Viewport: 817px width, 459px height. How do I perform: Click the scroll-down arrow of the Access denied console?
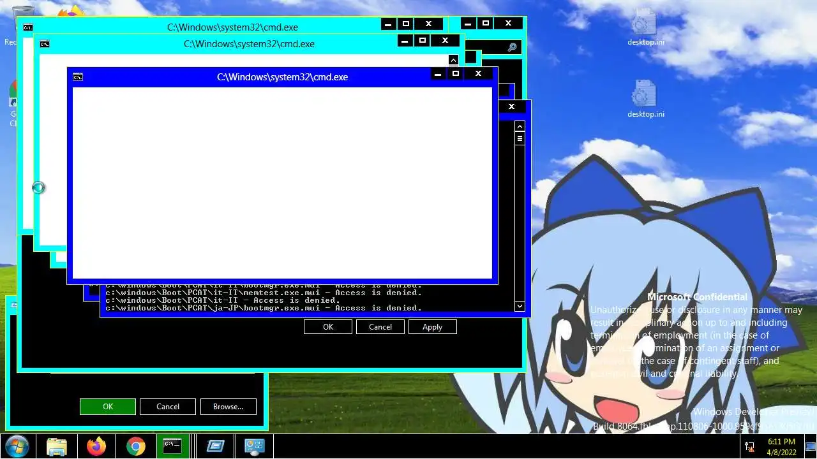pyautogui.click(x=520, y=307)
